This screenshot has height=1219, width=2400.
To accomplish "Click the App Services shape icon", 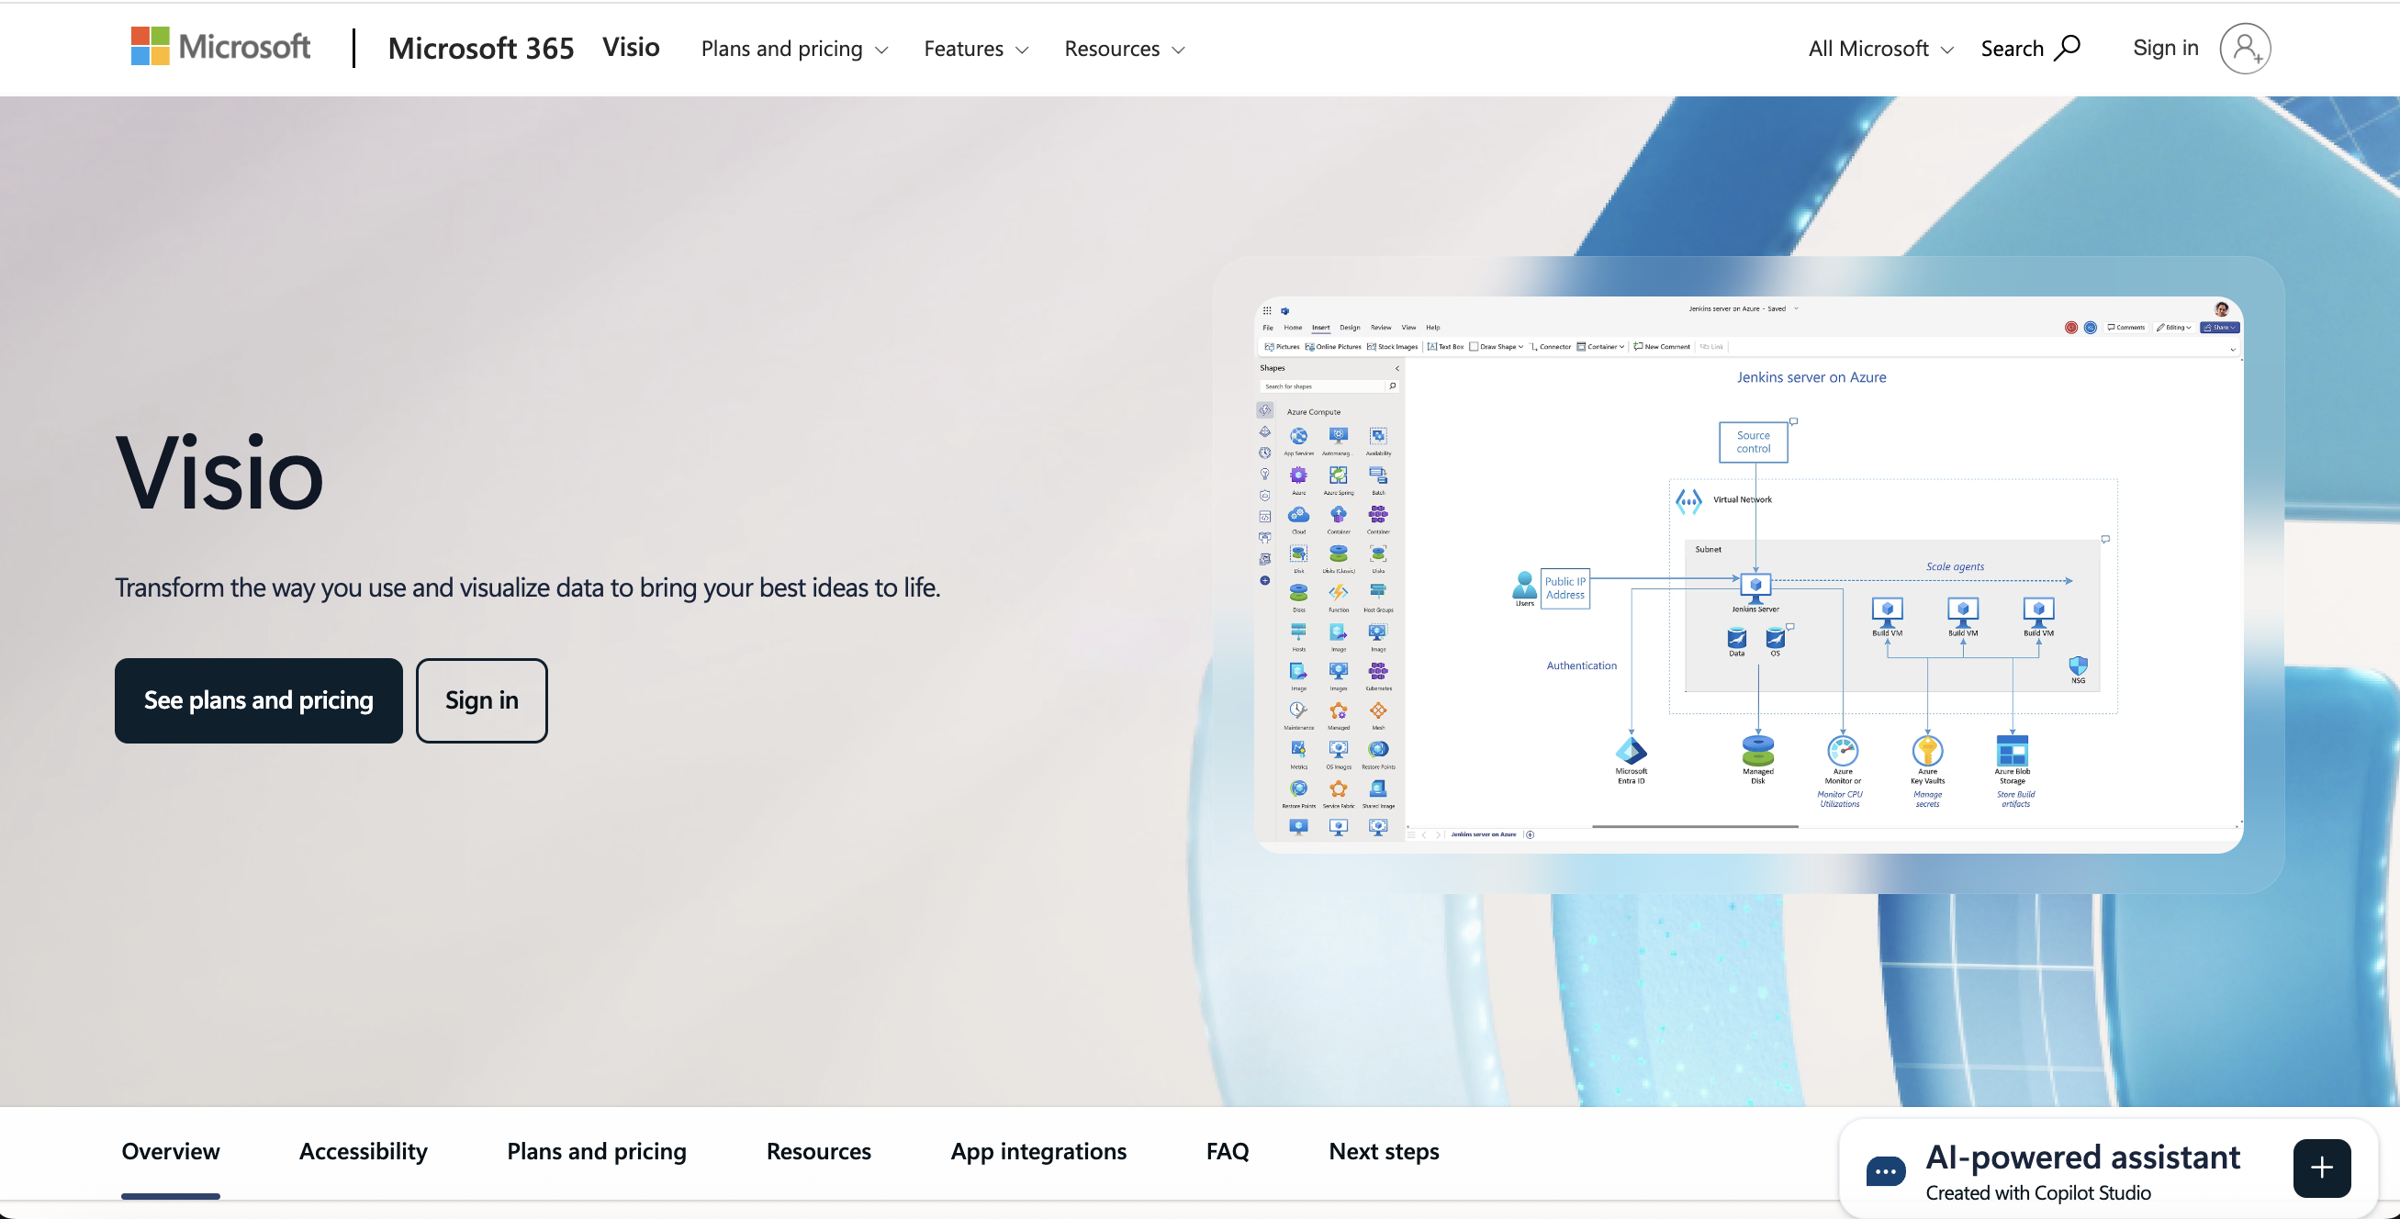I will point(1299,436).
